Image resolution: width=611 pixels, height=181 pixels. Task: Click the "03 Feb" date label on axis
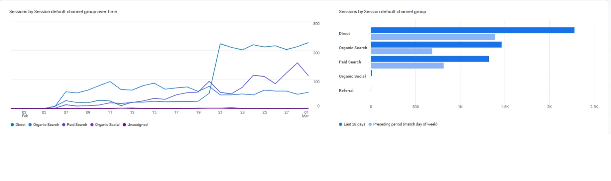[25, 114]
